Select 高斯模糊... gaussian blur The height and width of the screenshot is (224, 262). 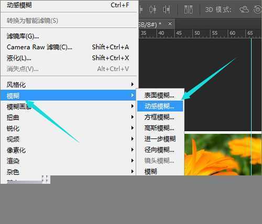pos(160,128)
